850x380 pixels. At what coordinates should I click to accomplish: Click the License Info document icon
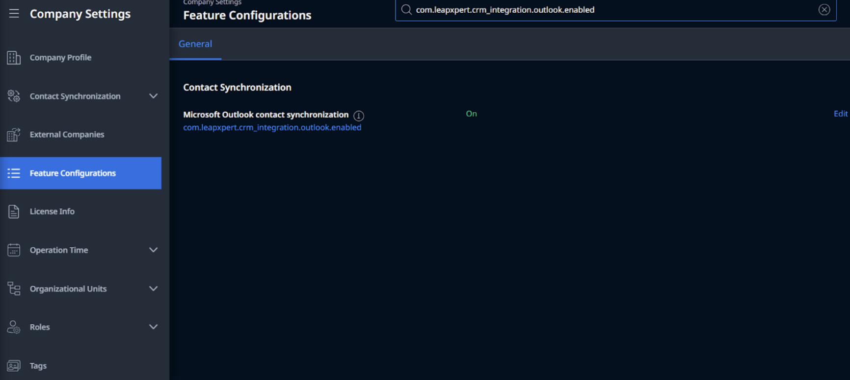point(14,212)
